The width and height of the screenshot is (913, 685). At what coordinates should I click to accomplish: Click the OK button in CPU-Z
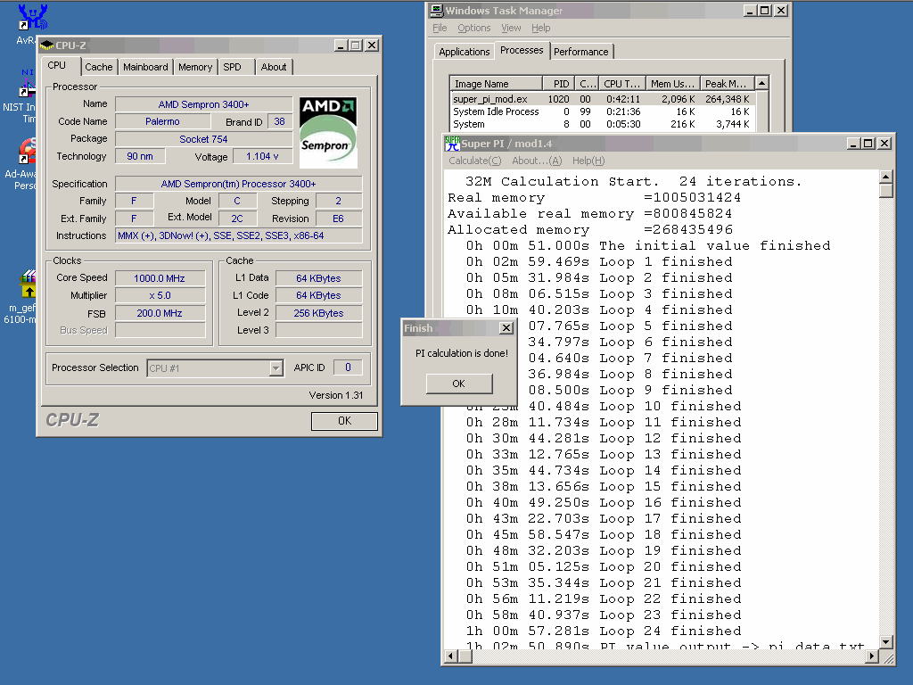coord(344,421)
